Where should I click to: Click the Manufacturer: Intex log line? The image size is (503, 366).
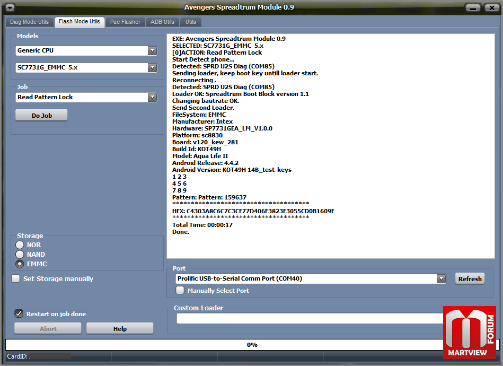202,121
